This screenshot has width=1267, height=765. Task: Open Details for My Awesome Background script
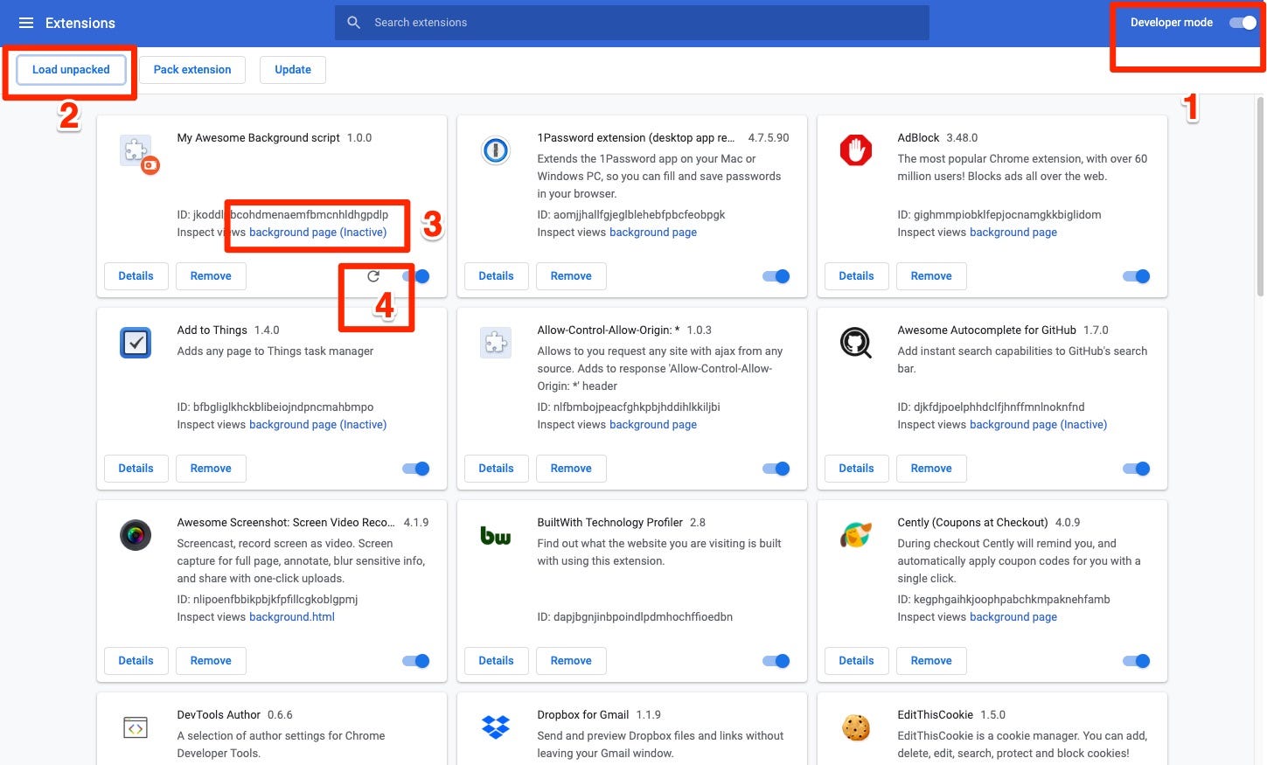pyautogui.click(x=136, y=276)
